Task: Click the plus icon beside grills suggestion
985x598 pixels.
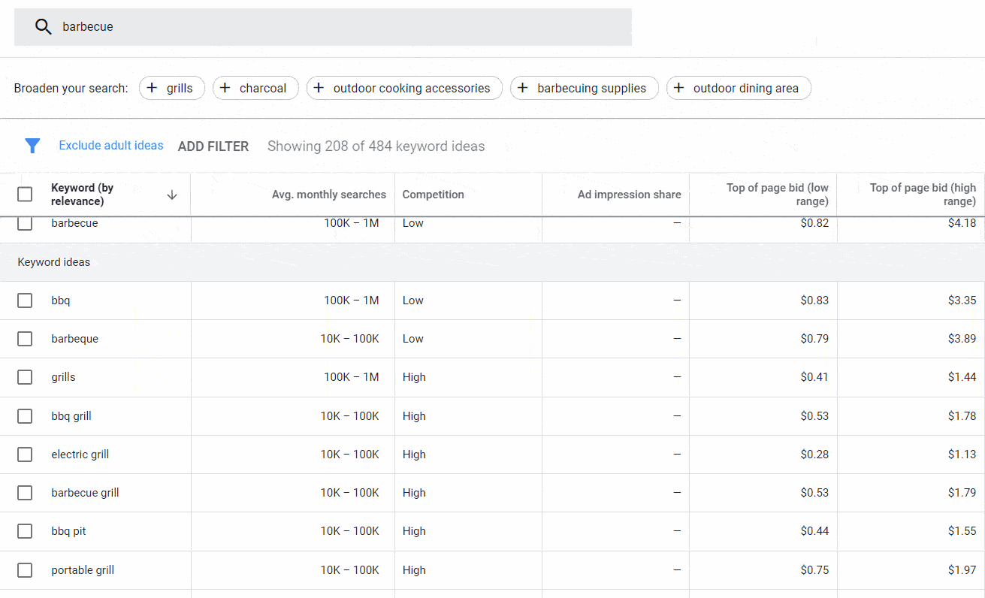Action: point(152,88)
